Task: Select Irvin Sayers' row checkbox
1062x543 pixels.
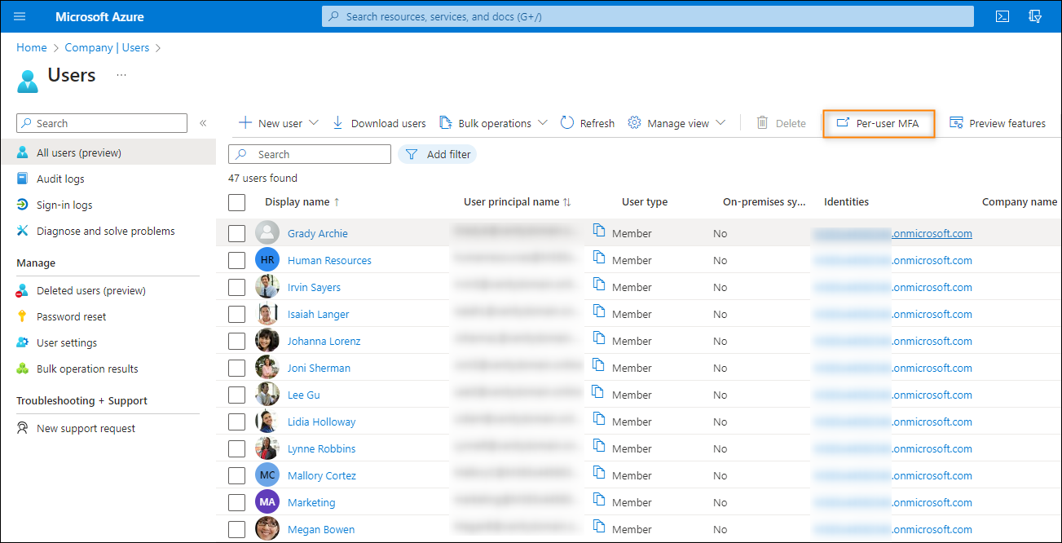Action: tap(236, 287)
